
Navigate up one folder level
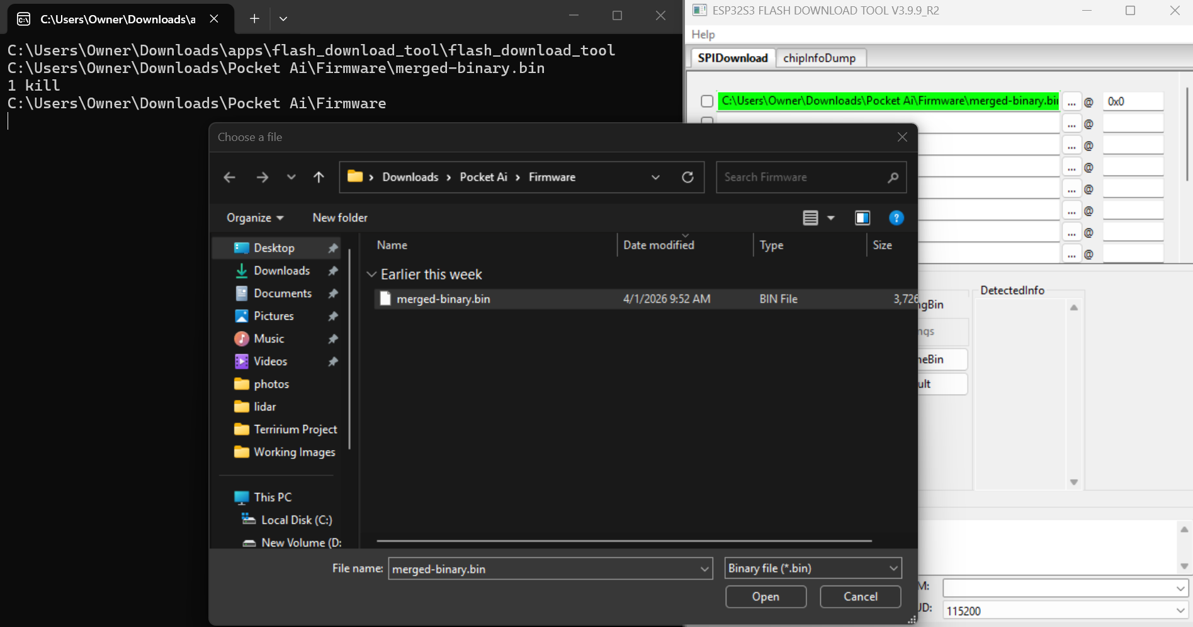(x=319, y=177)
